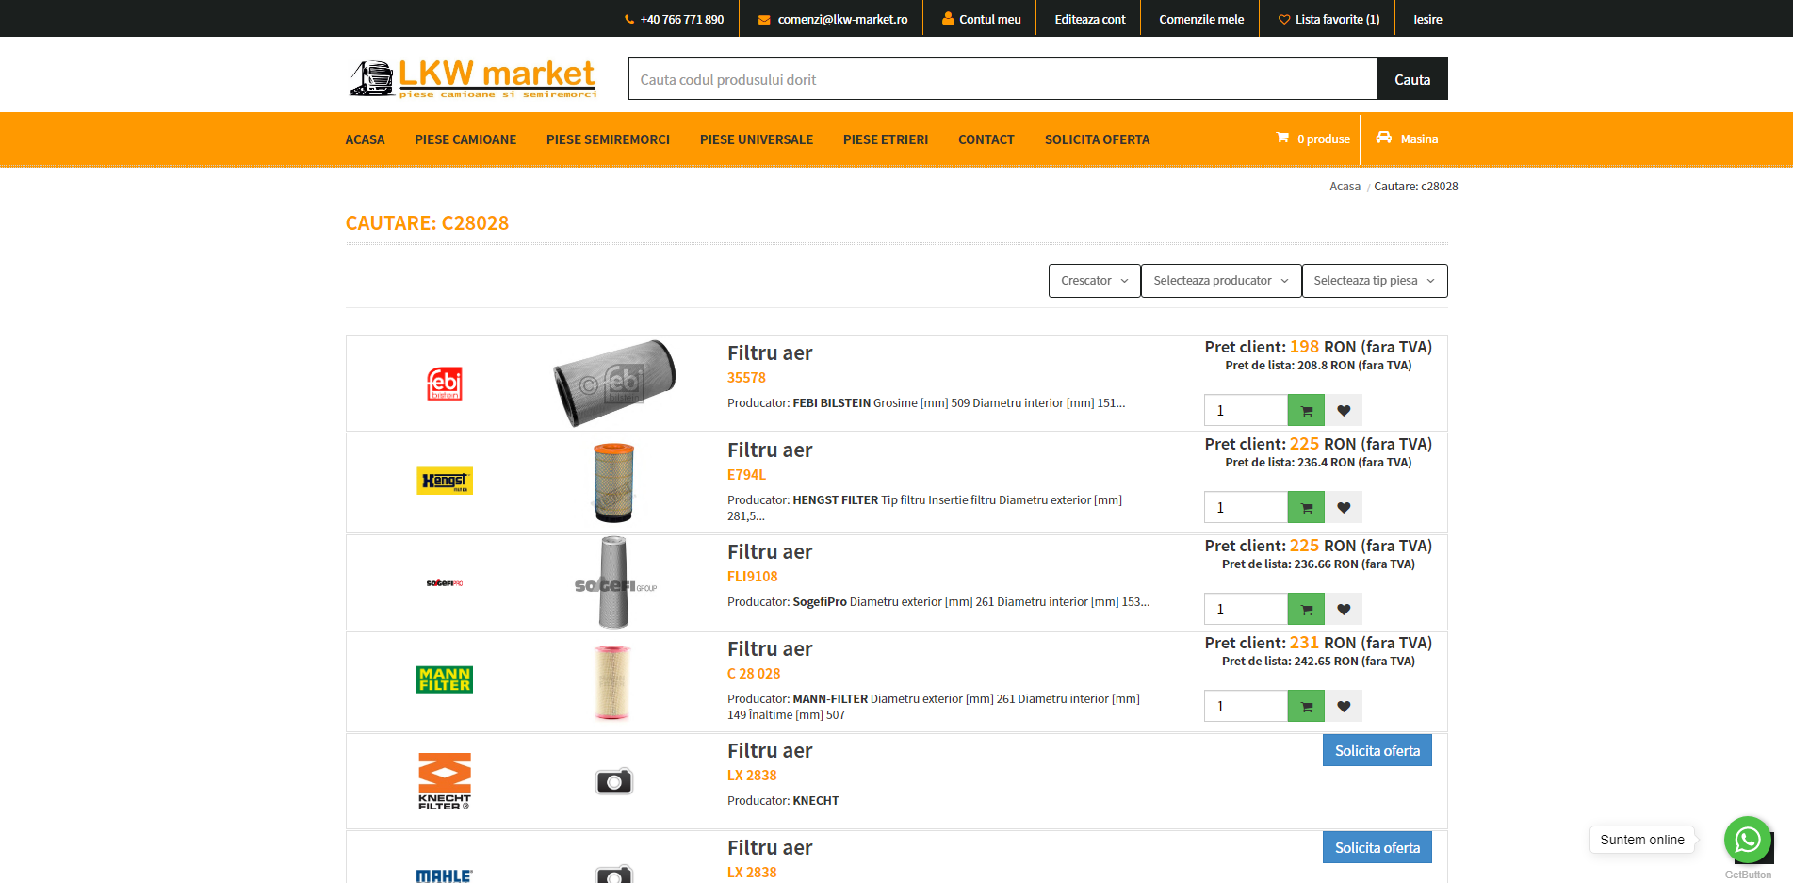Click the Knecht Filter brand logo

pyautogui.click(x=445, y=781)
